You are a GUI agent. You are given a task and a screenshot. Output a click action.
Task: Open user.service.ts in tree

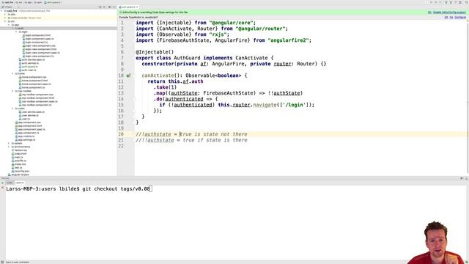click(x=30, y=115)
